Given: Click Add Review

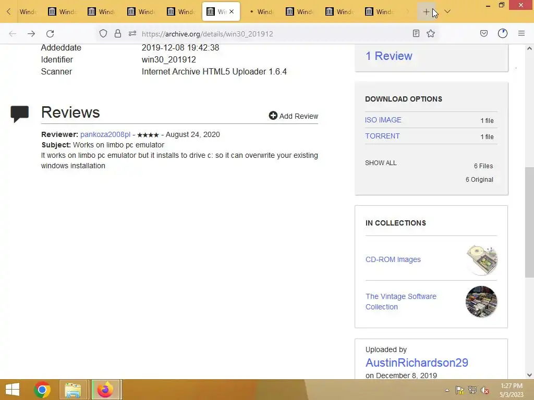Looking at the screenshot, I should click(293, 116).
